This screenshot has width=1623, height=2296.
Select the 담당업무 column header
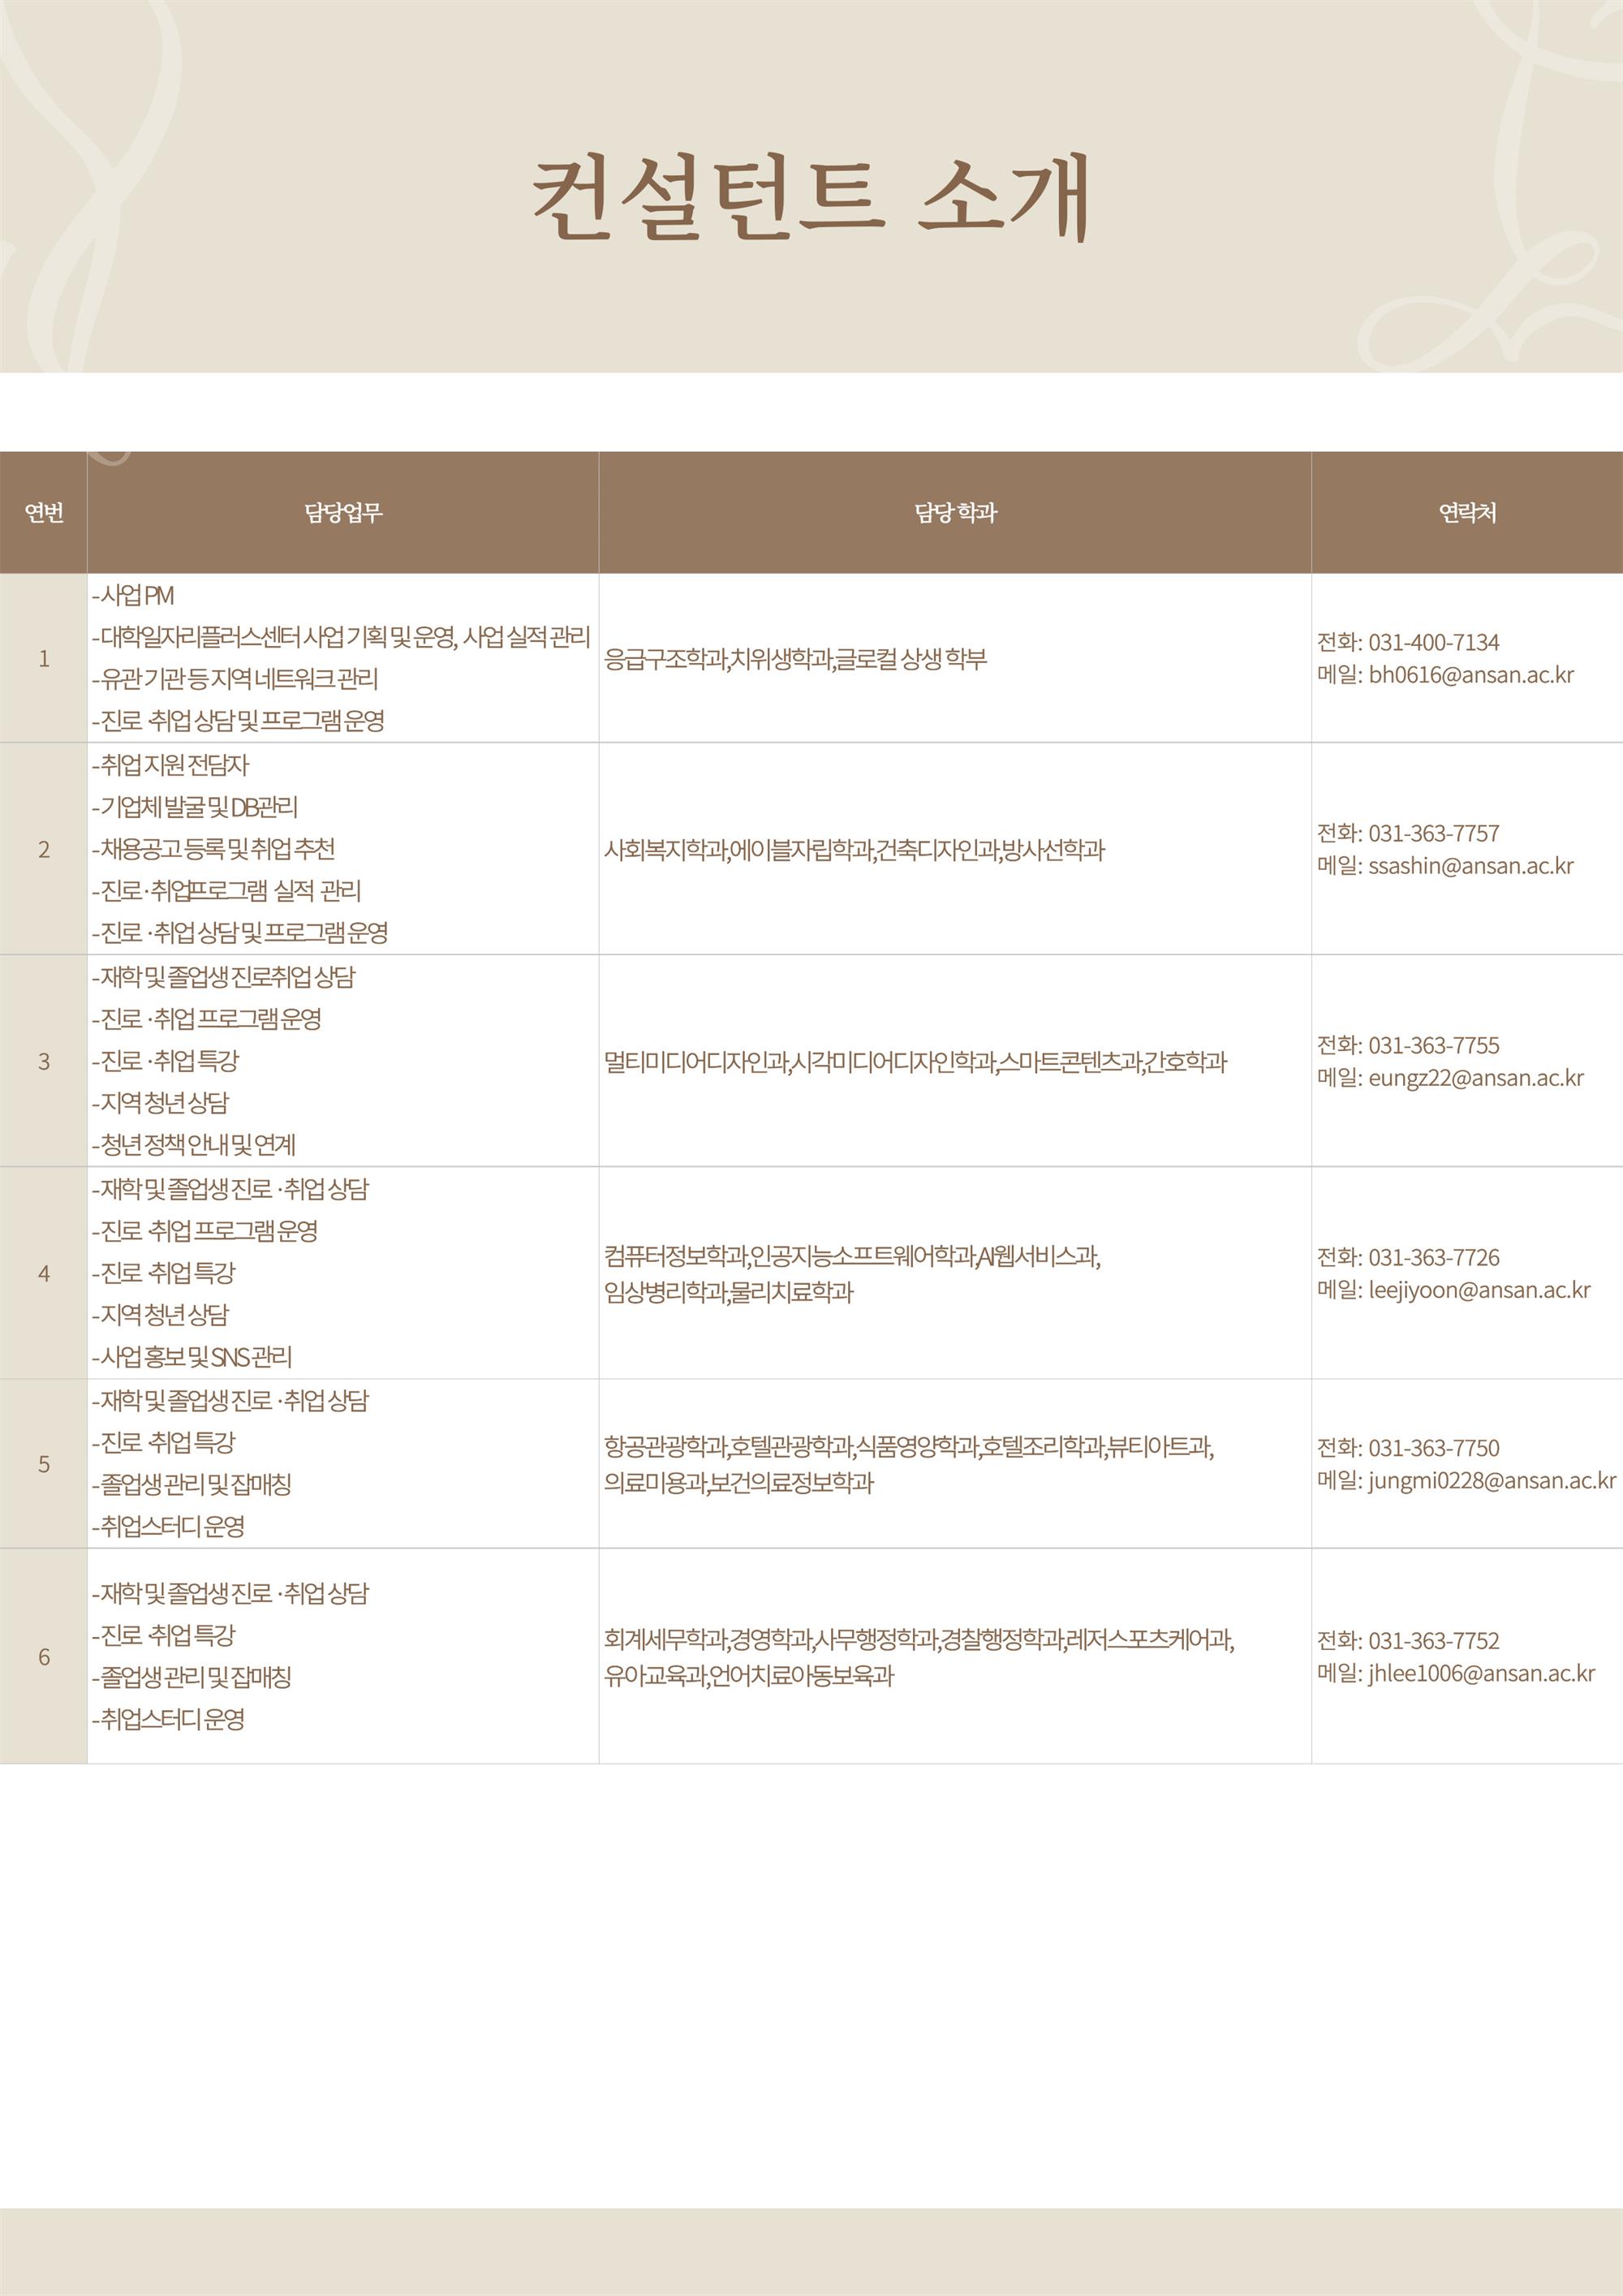[x=343, y=513]
